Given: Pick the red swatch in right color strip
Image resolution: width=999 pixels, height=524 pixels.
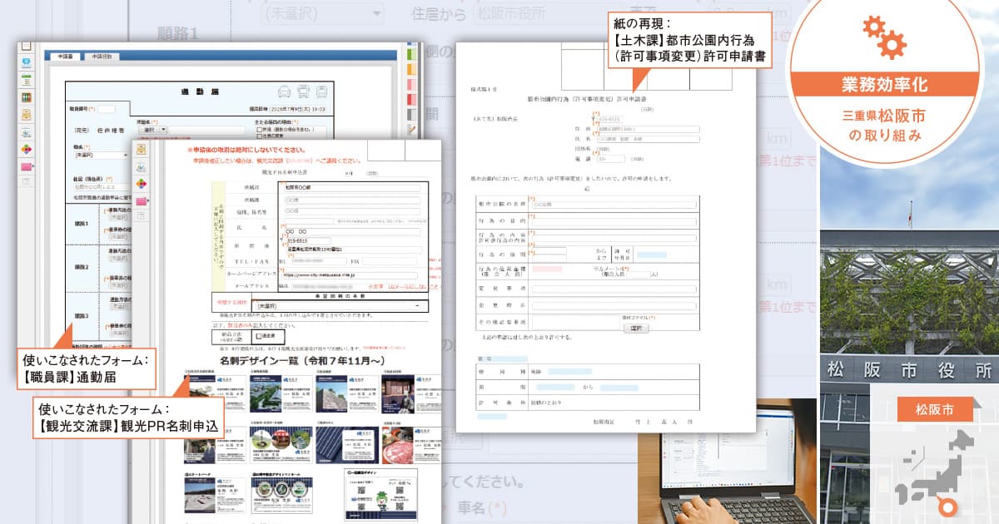Looking at the screenshot, I should pos(411,98).
